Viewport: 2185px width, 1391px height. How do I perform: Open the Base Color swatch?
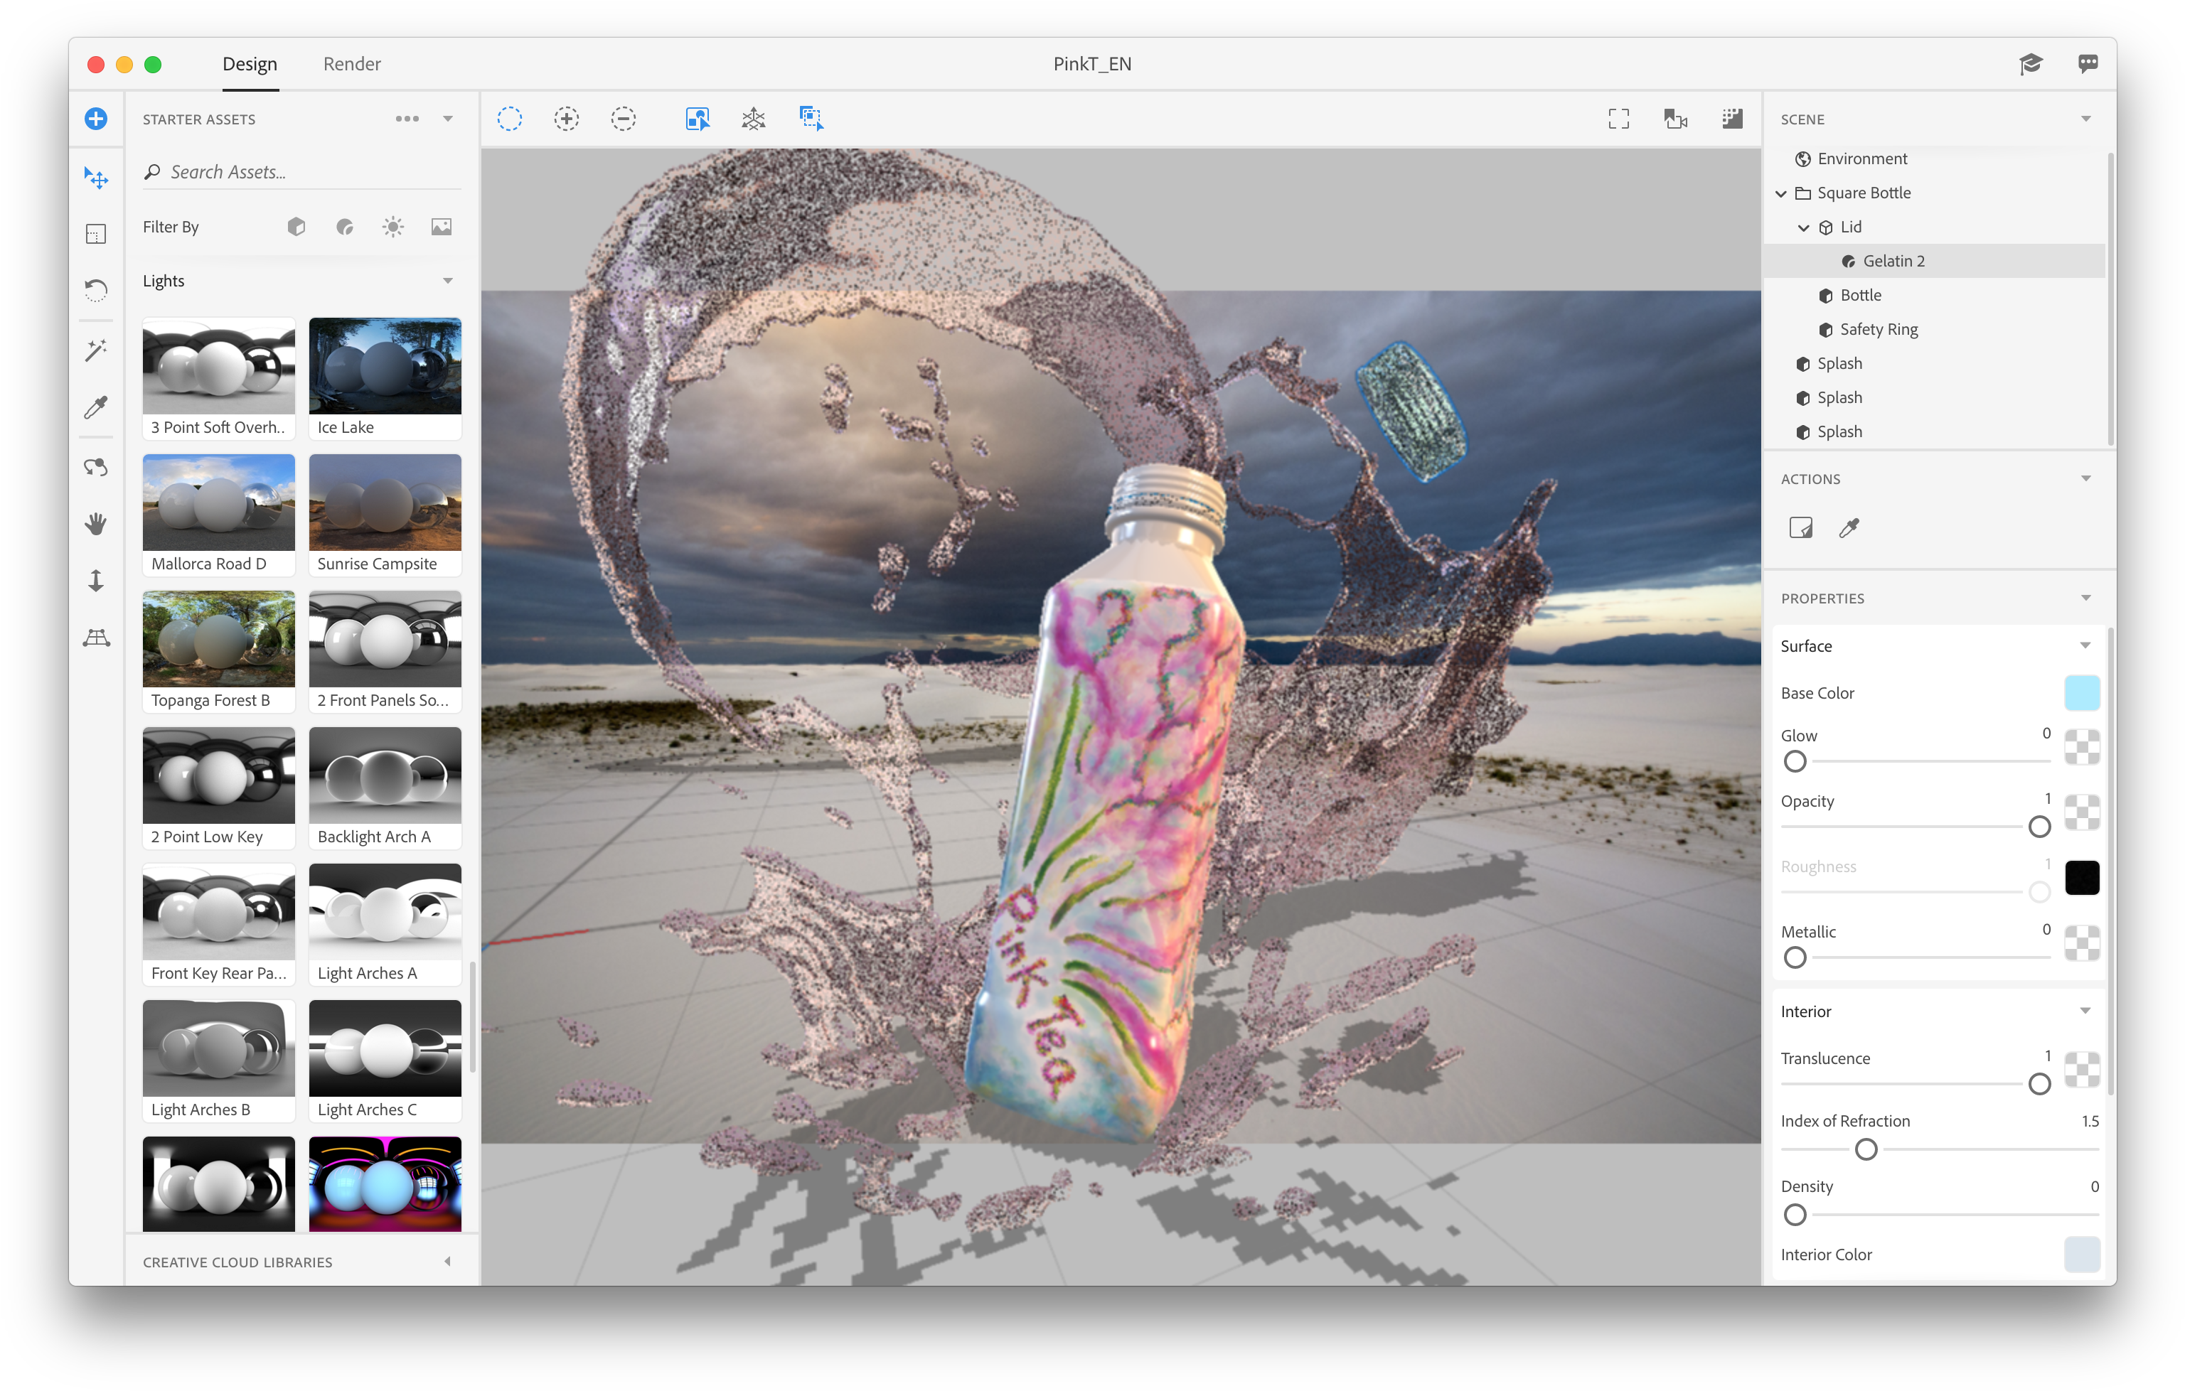2083,694
